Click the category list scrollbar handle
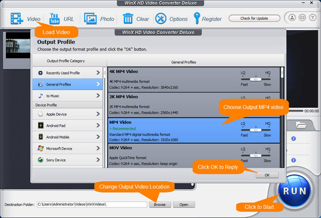 point(105,73)
